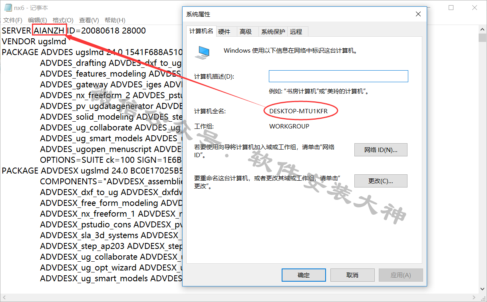Click the 工作组 label
Viewport: 487px width, 302px height.
204,126
